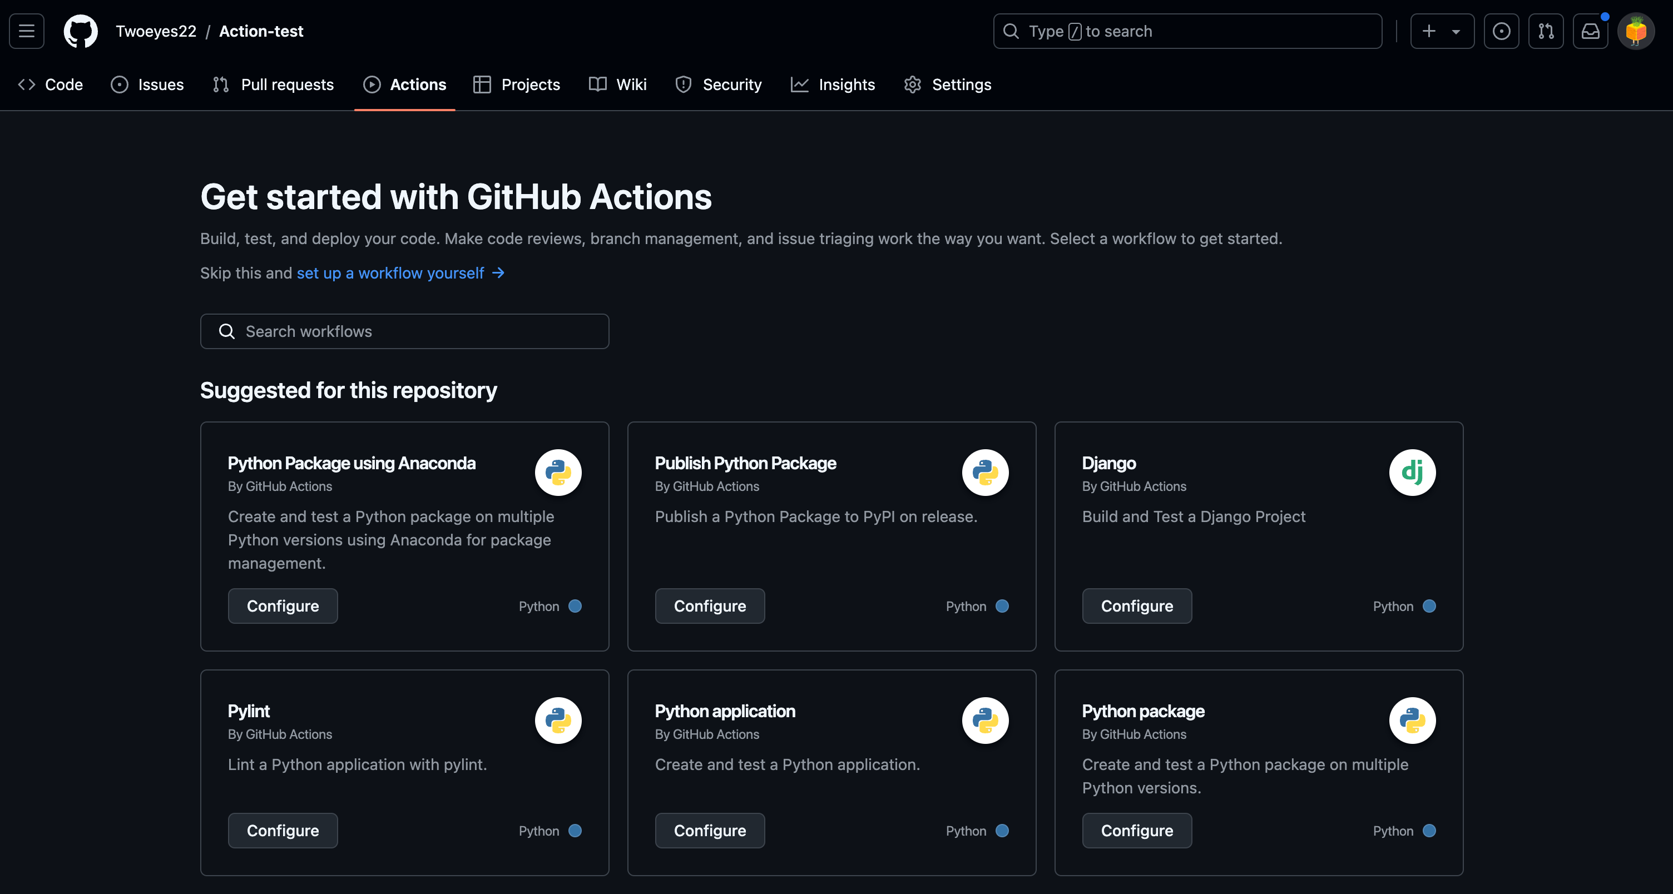Click the Django logo on Django card
The height and width of the screenshot is (894, 1673).
(x=1413, y=473)
